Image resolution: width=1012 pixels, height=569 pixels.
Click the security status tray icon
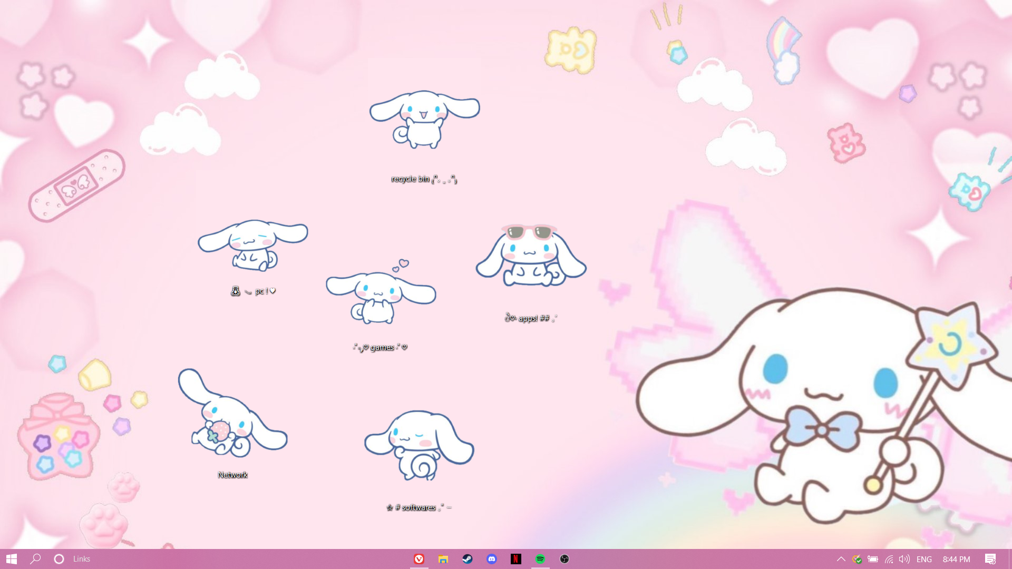pos(857,559)
